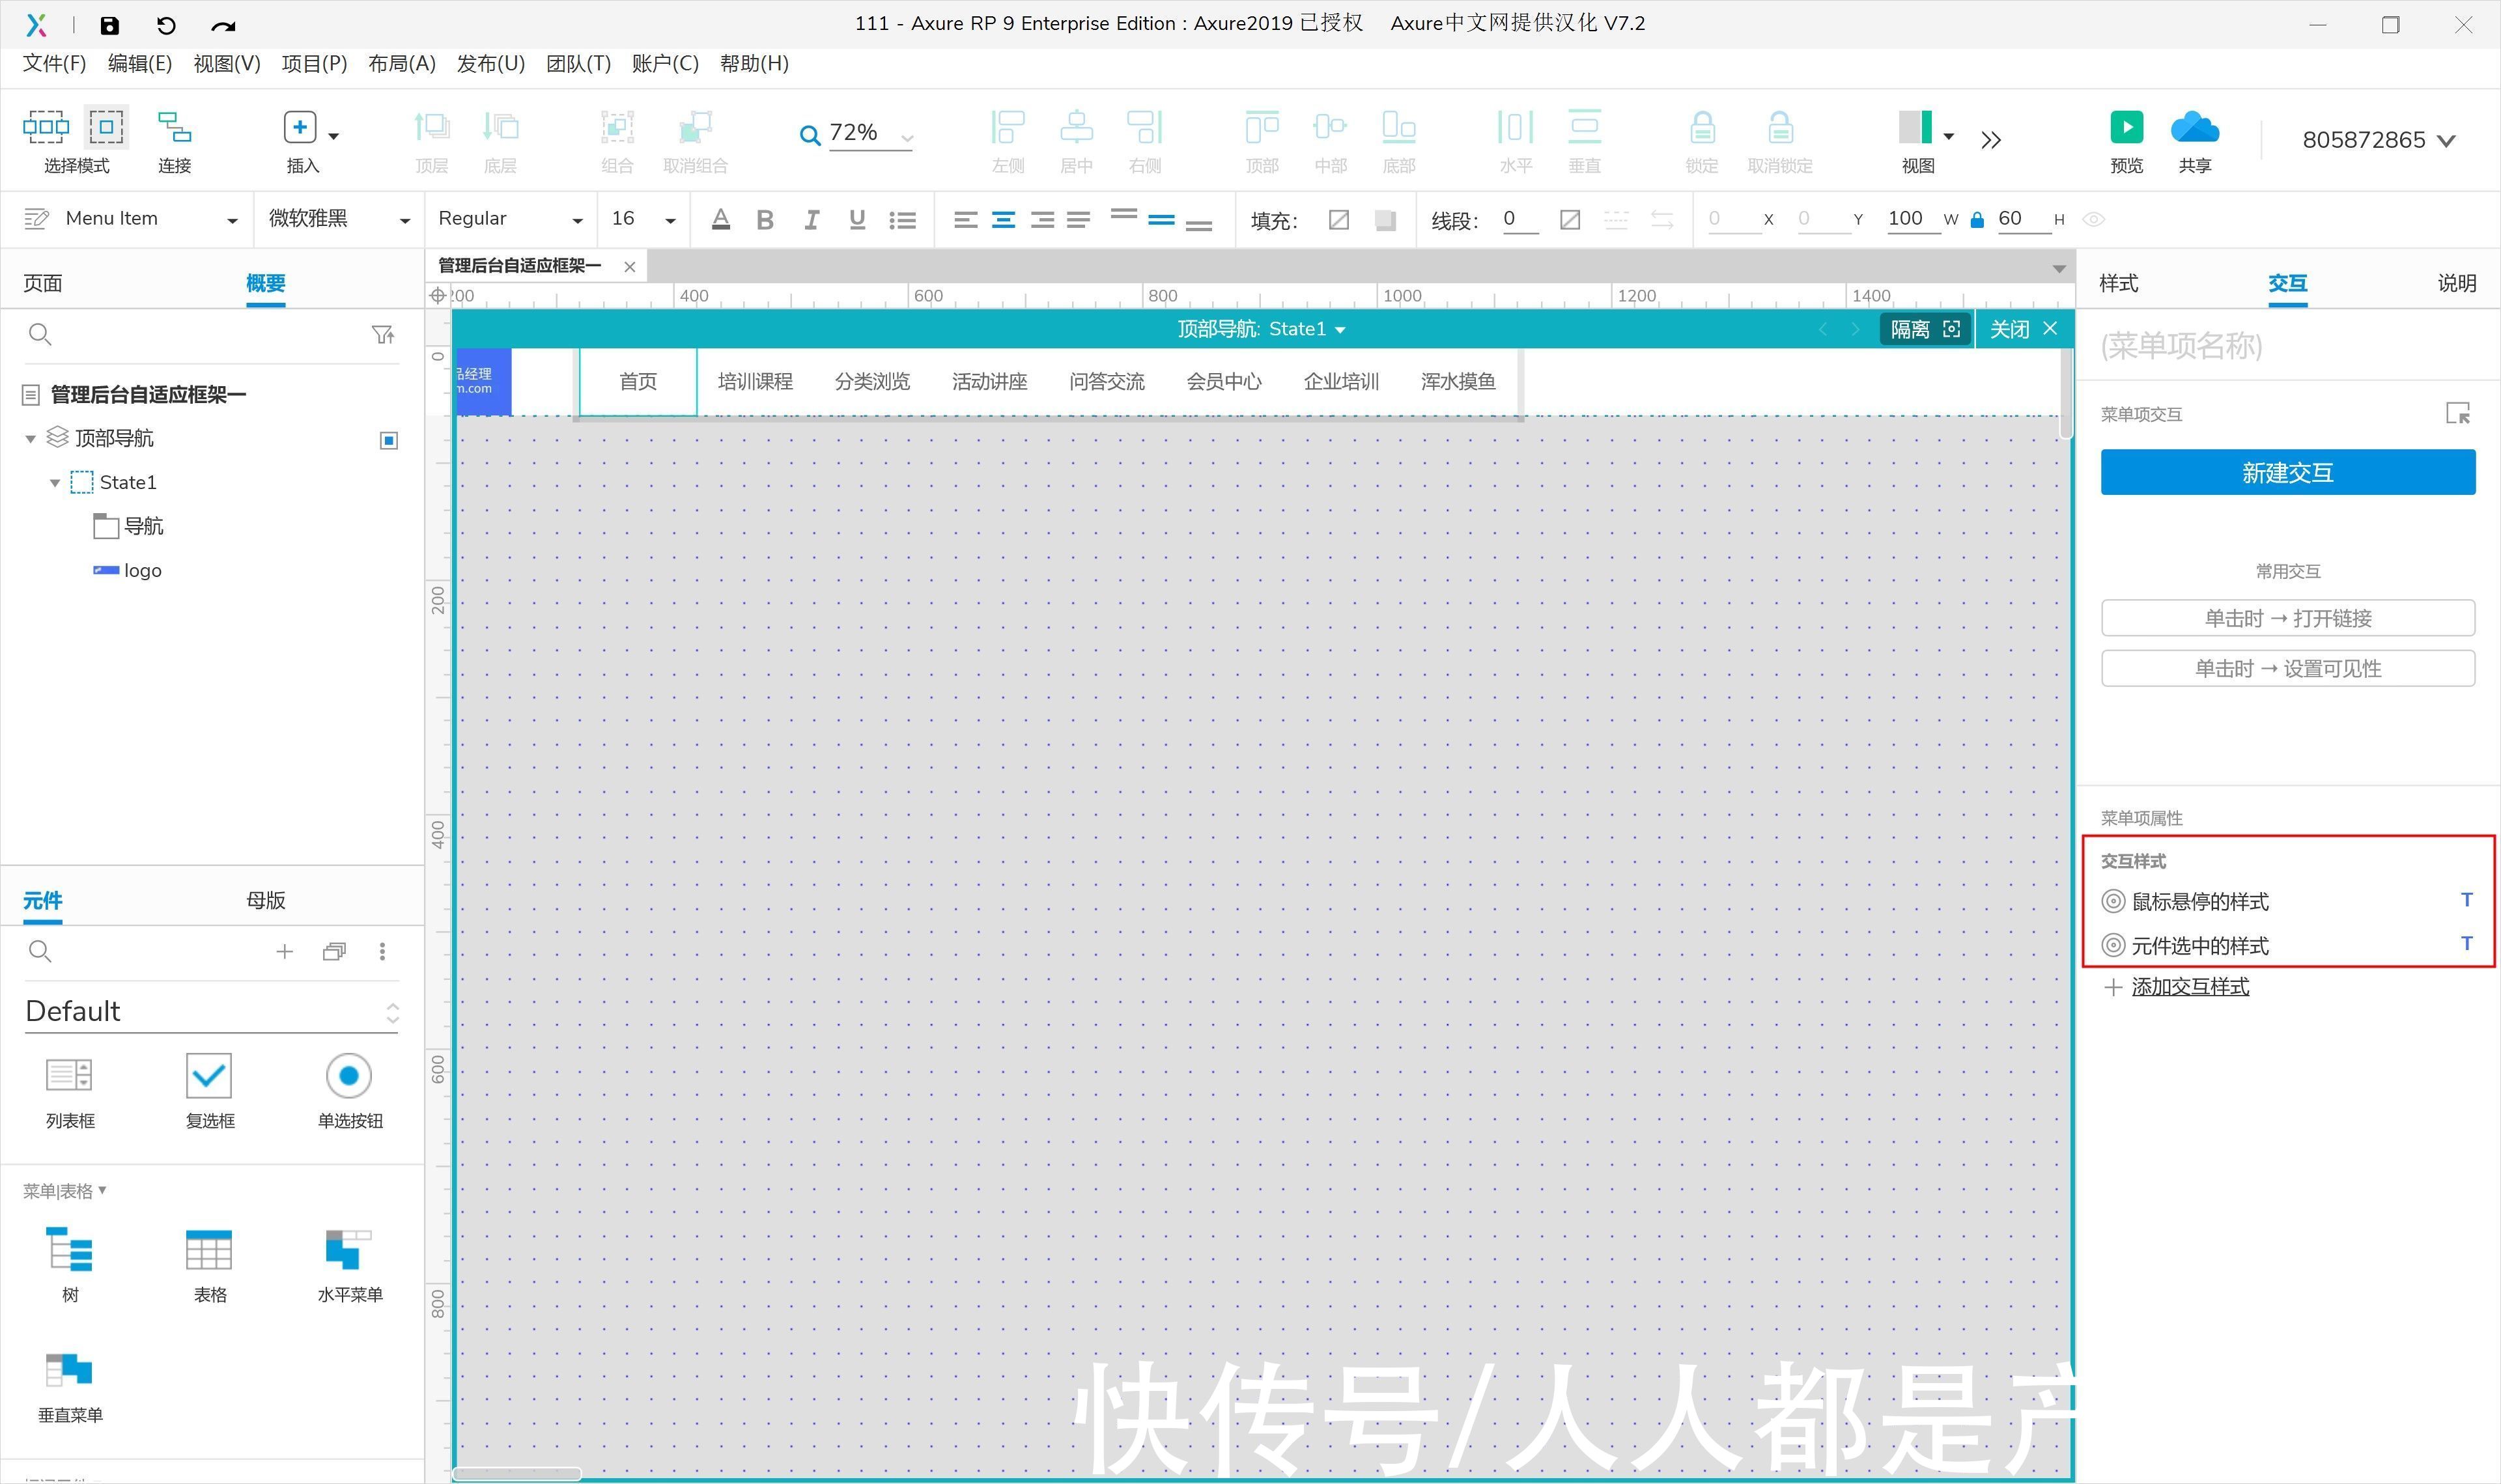Toggle underline text formatting
The height and width of the screenshot is (1484, 2501).
tap(857, 220)
